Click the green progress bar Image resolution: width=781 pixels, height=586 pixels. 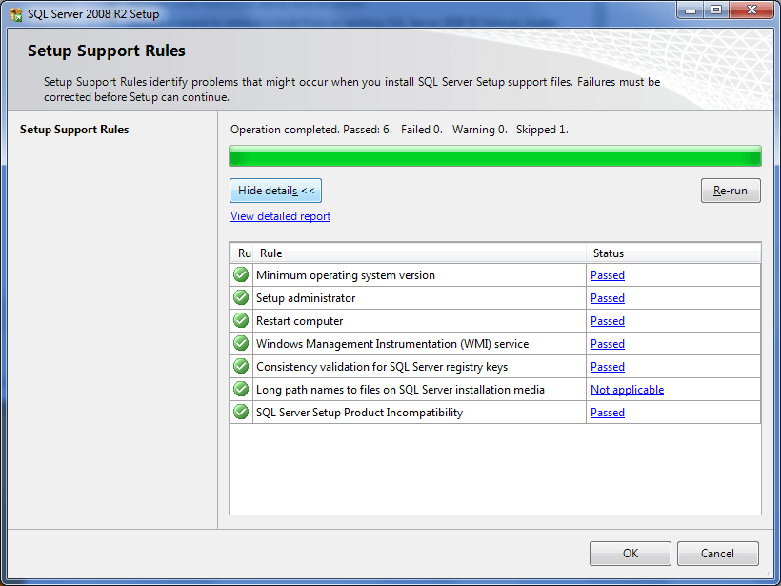point(494,154)
